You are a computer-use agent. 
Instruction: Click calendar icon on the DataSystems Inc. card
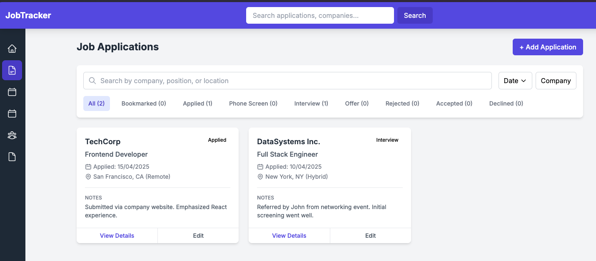260,167
